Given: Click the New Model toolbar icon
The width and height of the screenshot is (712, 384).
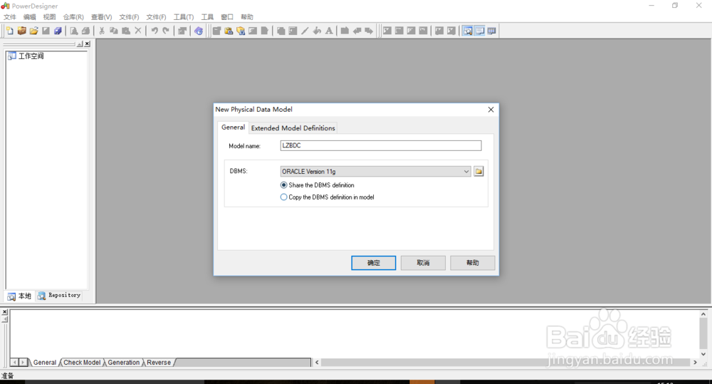Looking at the screenshot, I should pos(9,31).
